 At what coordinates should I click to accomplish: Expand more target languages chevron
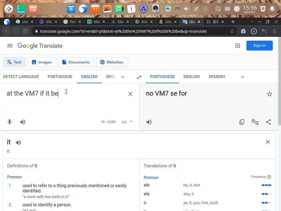243,77
